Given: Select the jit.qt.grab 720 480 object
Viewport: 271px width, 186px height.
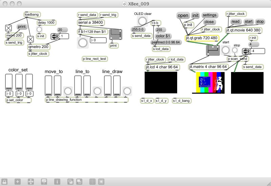Looking at the screenshot, I should click(x=202, y=38).
